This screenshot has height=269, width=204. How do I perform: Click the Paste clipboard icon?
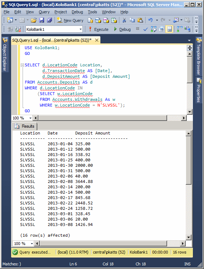click(x=140, y=20)
